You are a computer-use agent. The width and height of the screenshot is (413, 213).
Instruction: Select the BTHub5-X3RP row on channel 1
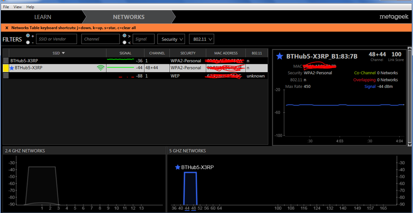[135, 61]
